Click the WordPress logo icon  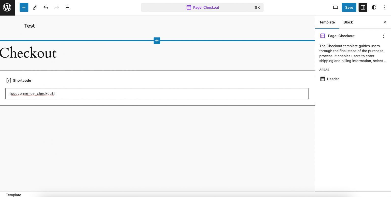coord(7,7)
